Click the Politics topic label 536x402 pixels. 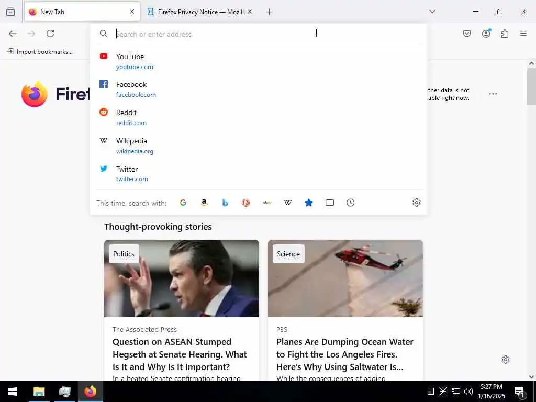tap(124, 254)
